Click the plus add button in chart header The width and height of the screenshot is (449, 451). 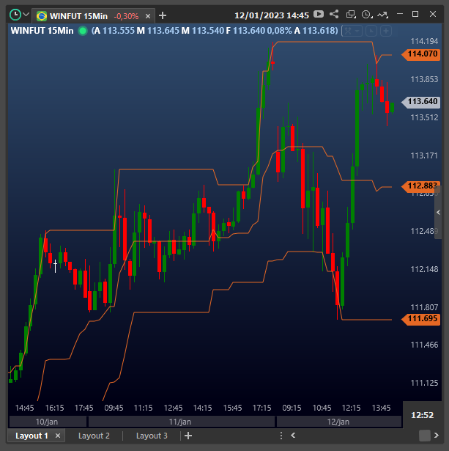click(x=386, y=31)
